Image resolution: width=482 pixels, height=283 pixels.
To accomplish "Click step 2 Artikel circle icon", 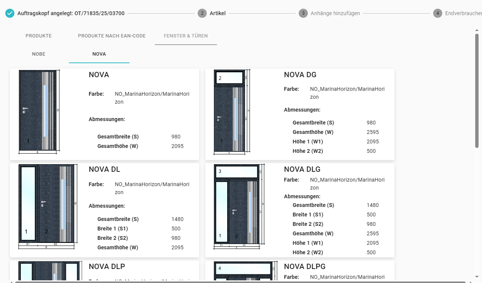I will pyautogui.click(x=202, y=13).
